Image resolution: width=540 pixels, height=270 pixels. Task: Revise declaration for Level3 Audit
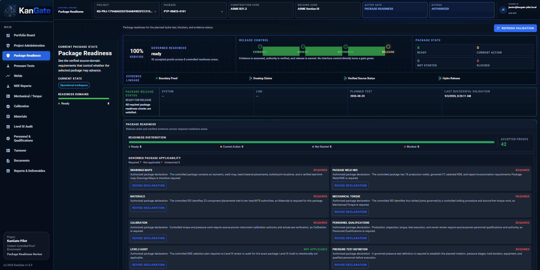coord(148,265)
